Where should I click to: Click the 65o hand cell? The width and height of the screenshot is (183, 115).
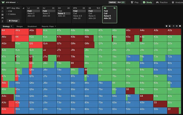tap(119, 91)
